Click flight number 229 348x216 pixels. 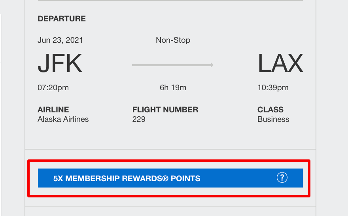click(139, 119)
